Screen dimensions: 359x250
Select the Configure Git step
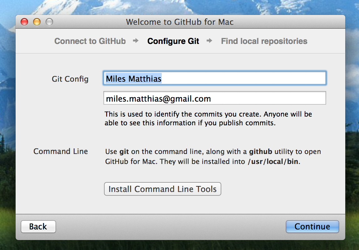[x=173, y=41]
